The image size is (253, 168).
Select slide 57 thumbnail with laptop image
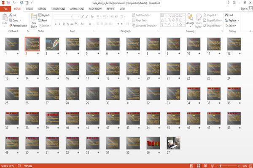click(173, 143)
